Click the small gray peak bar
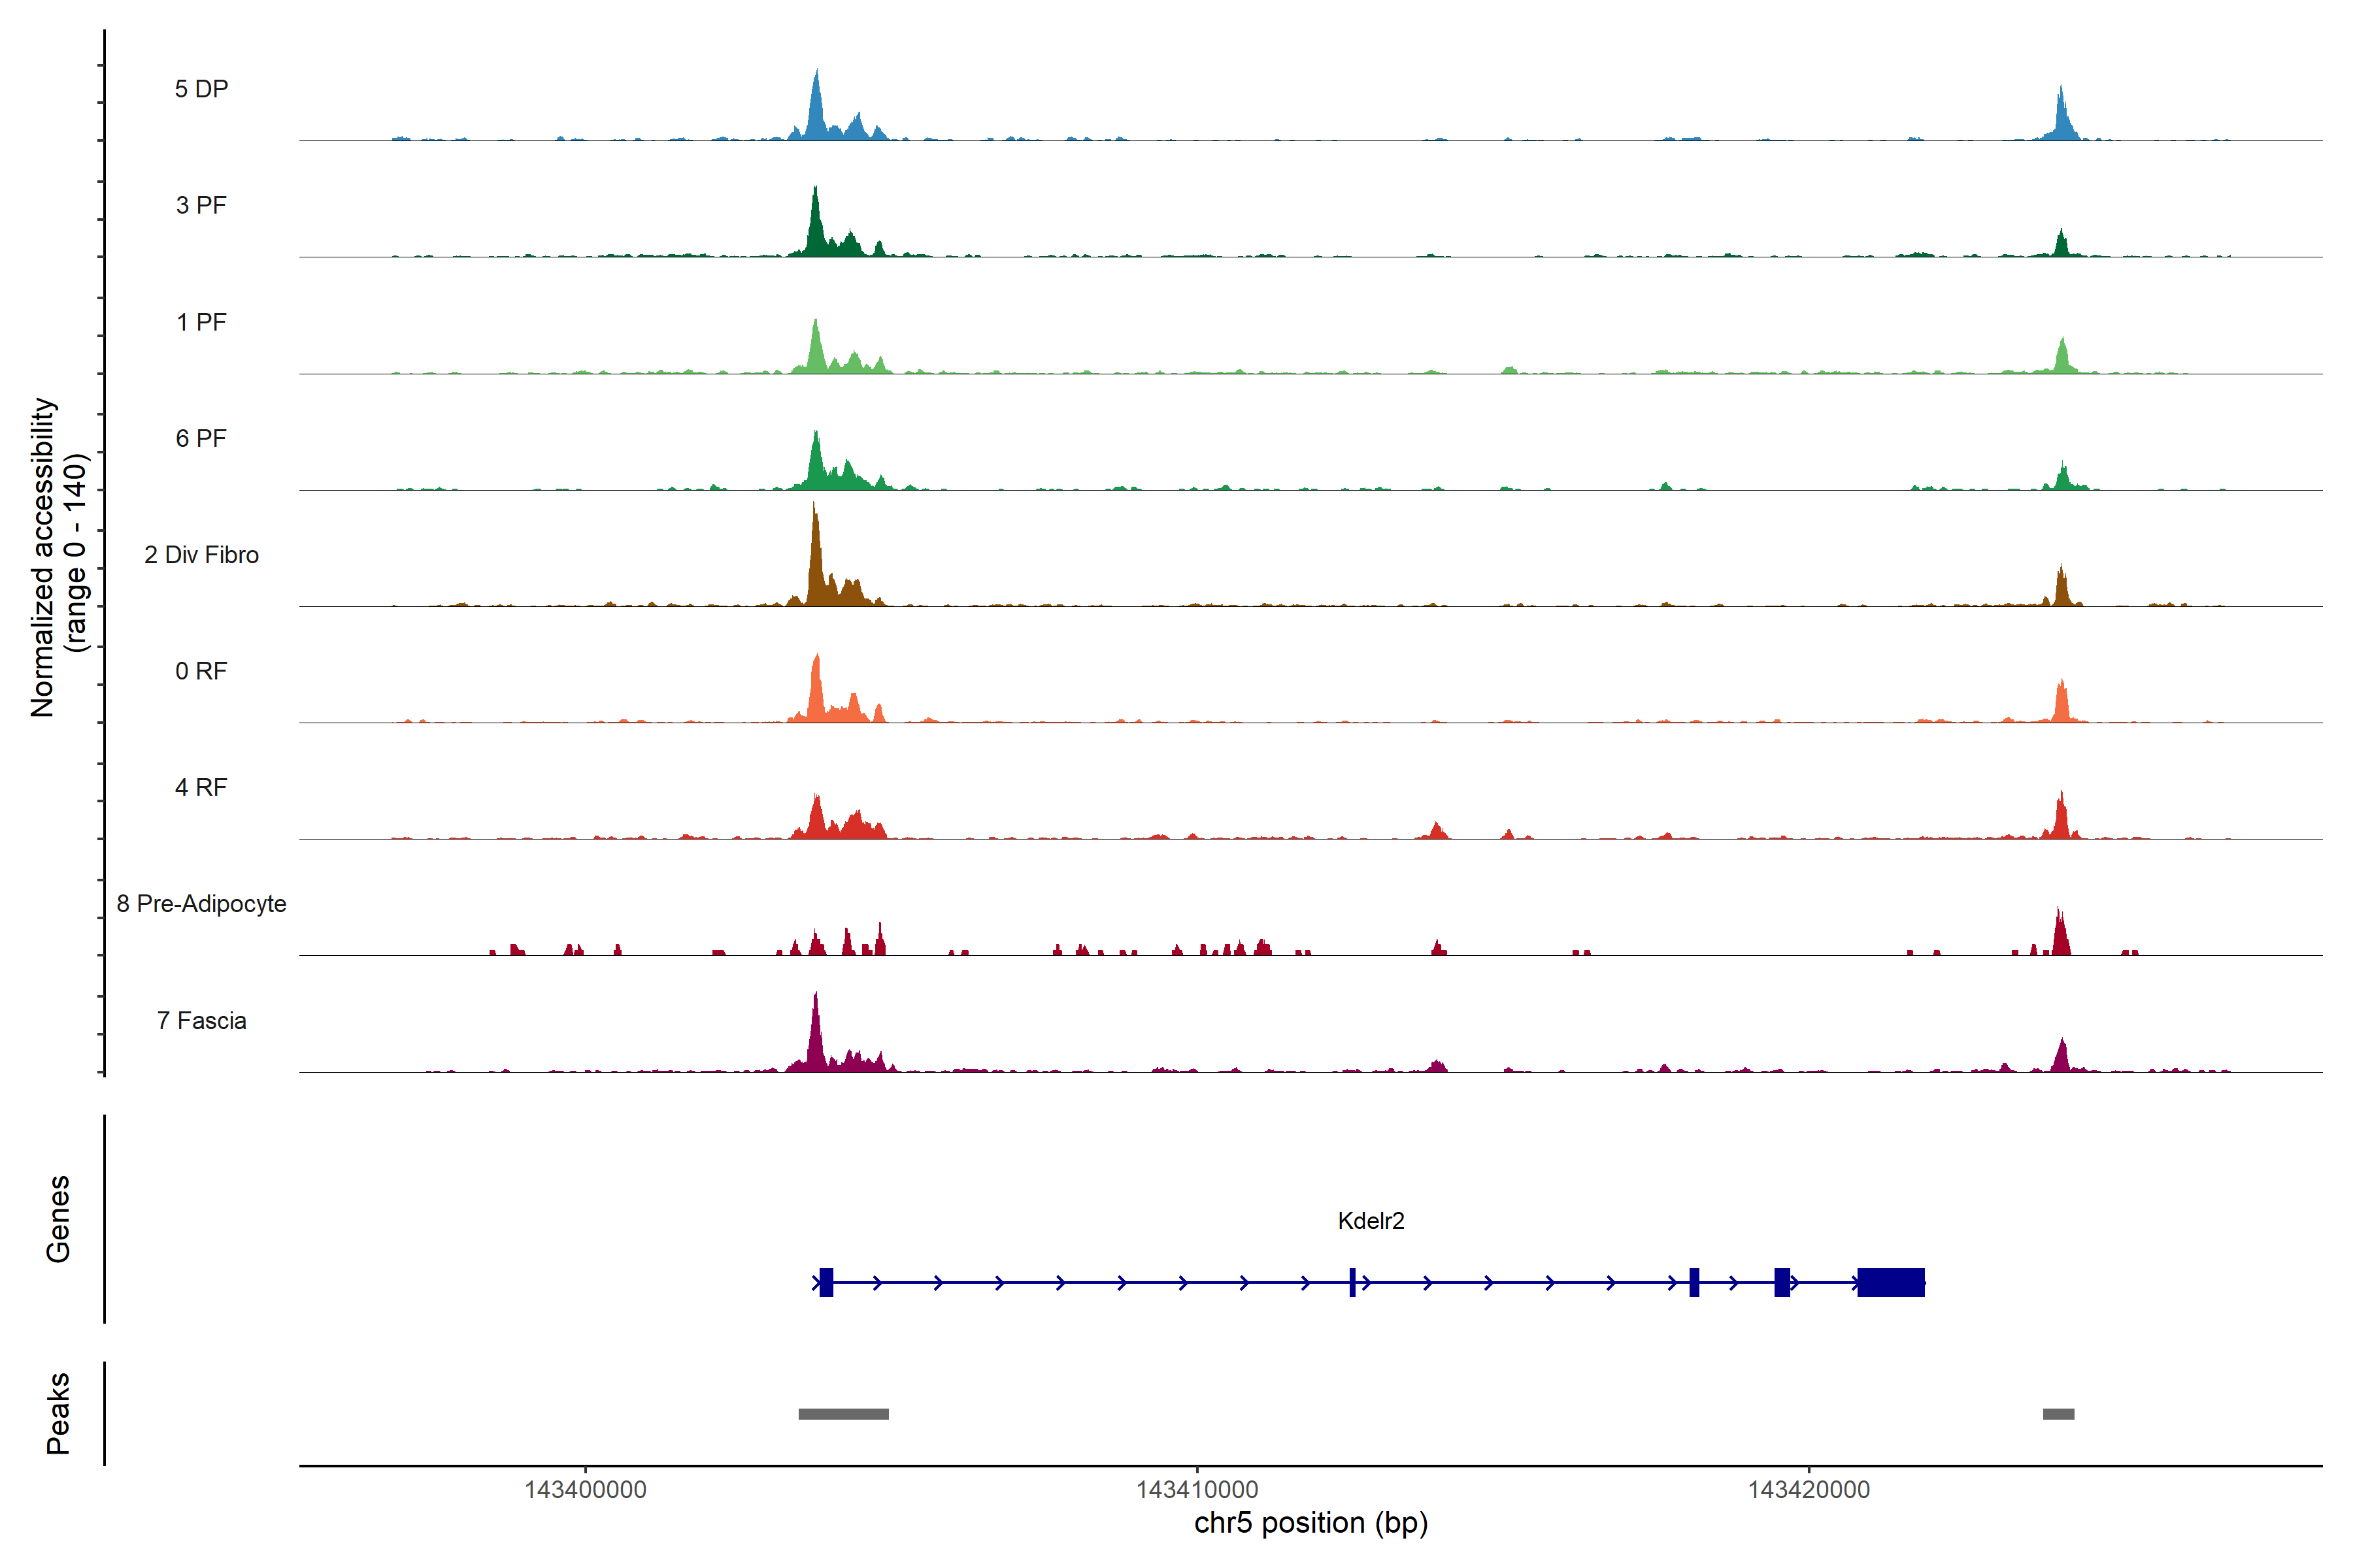Screen dimensions: 2353x1568 (x=2058, y=1414)
